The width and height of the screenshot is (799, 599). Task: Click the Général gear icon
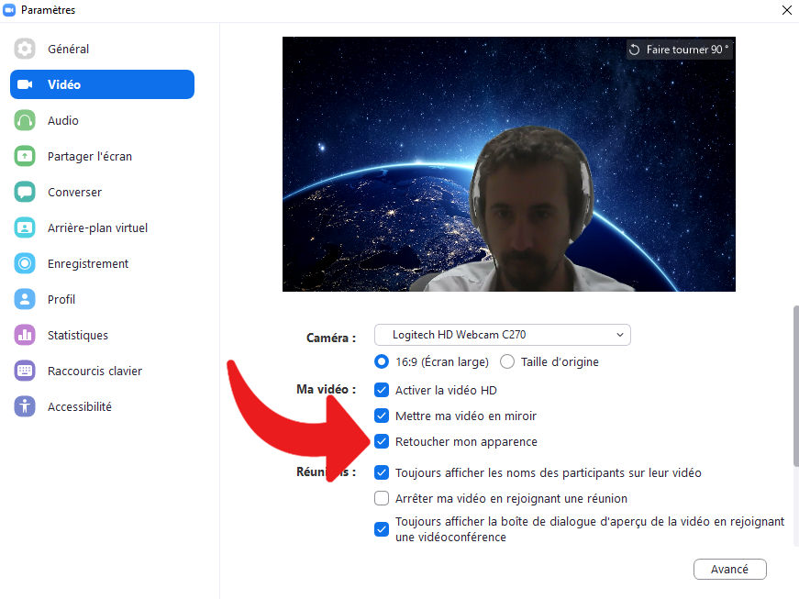[25, 49]
